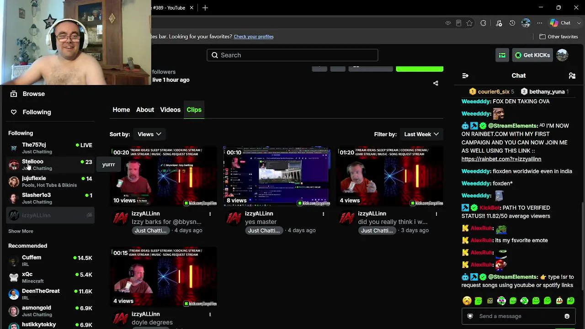585x329 pixels.
Task: Click the courier6_six top gifter name
Action: pos(494,92)
